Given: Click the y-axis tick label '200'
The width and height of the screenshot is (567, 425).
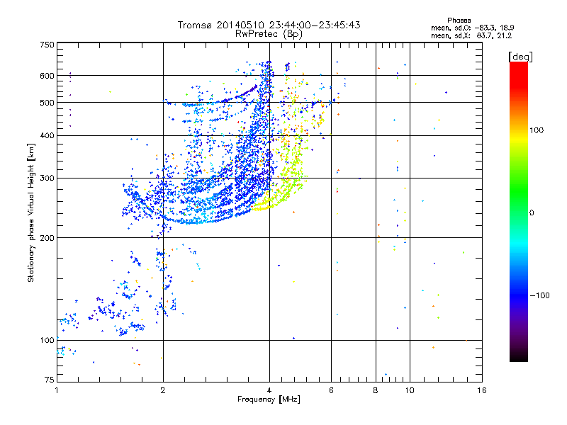Looking at the screenshot, I should pos(47,238).
